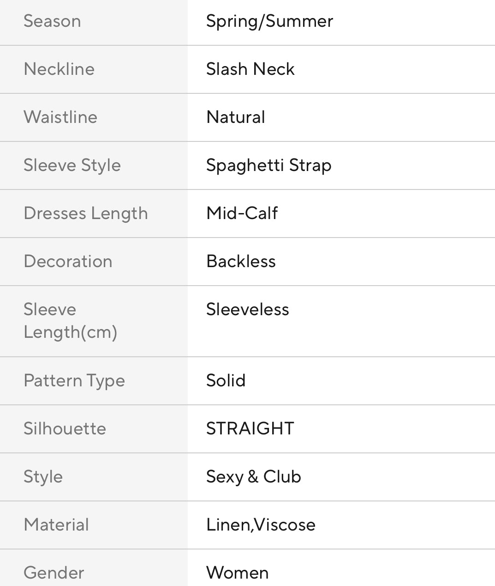Viewport: 495px width, 586px height.
Task: Click the Pattern Type label
Action: click(74, 381)
